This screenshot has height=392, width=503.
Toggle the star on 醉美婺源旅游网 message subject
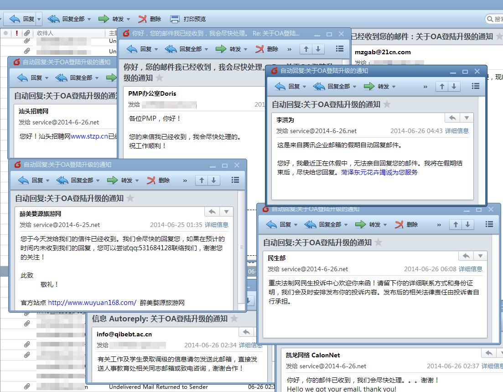pos(130,198)
